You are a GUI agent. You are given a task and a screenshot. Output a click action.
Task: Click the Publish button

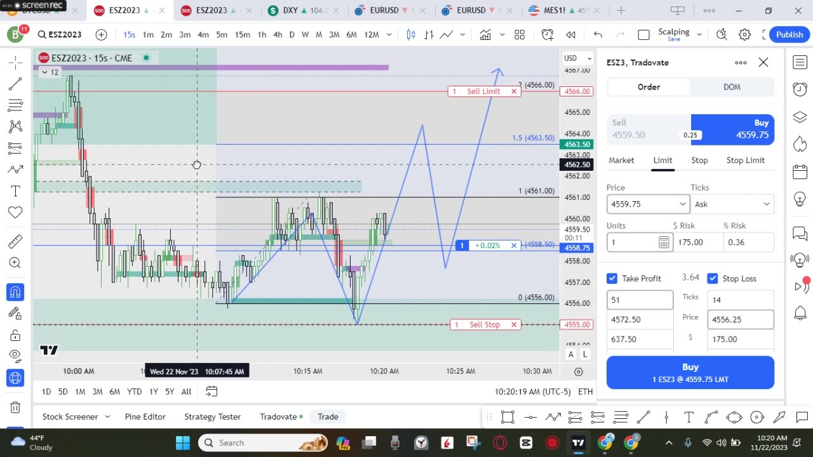(789, 35)
